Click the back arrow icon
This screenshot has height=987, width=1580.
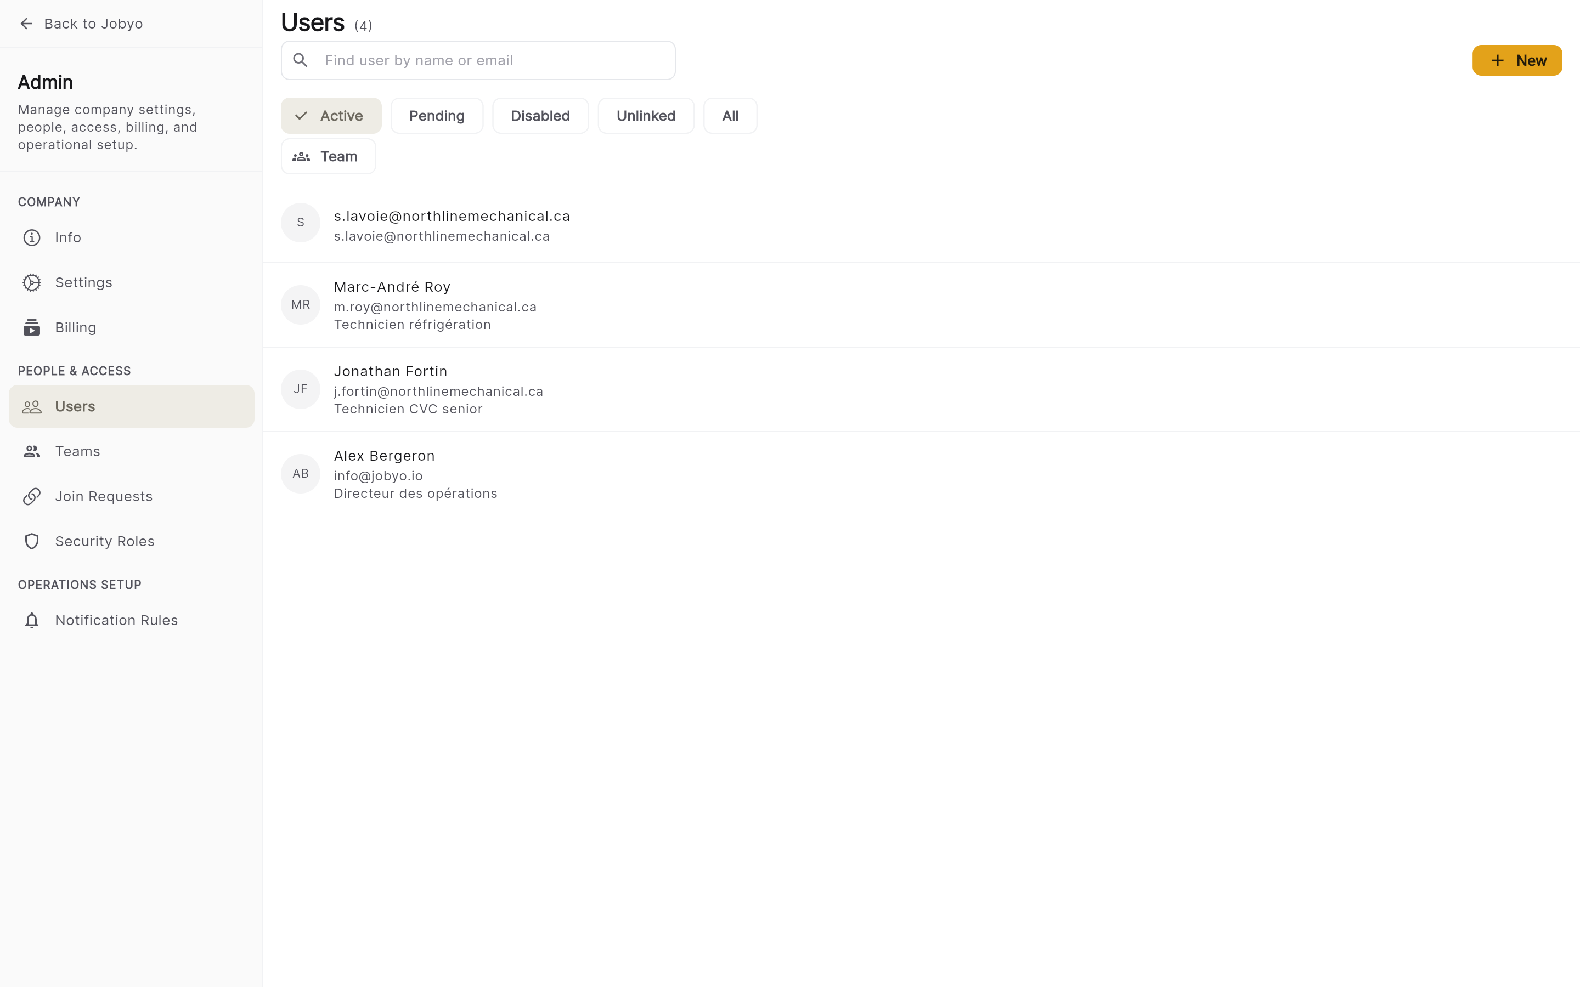tap(26, 24)
